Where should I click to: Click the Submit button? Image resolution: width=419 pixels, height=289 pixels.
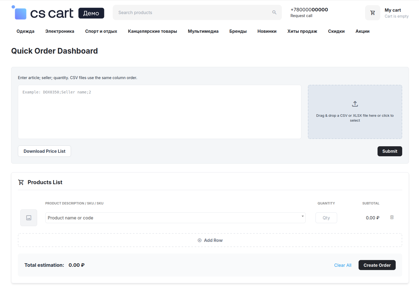click(x=390, y=151)
